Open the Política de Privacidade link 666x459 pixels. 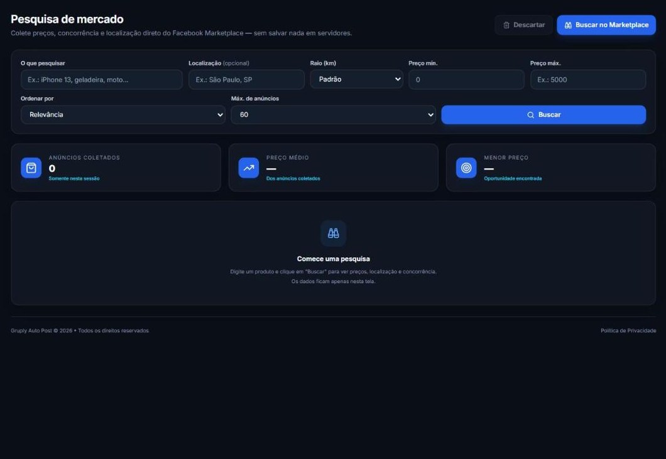(x=628, y=331)
